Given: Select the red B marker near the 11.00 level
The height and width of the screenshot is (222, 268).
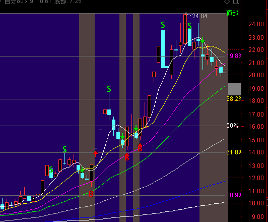Looking at the screenshot, I should point(91,194).
